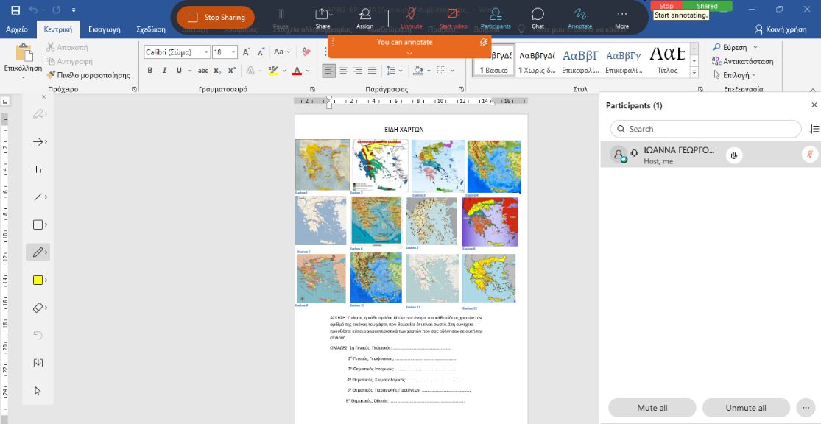This screenshot has height=424, width=821.
Task: Click the Annotate button in Webex bar
Action: point(579,18)
